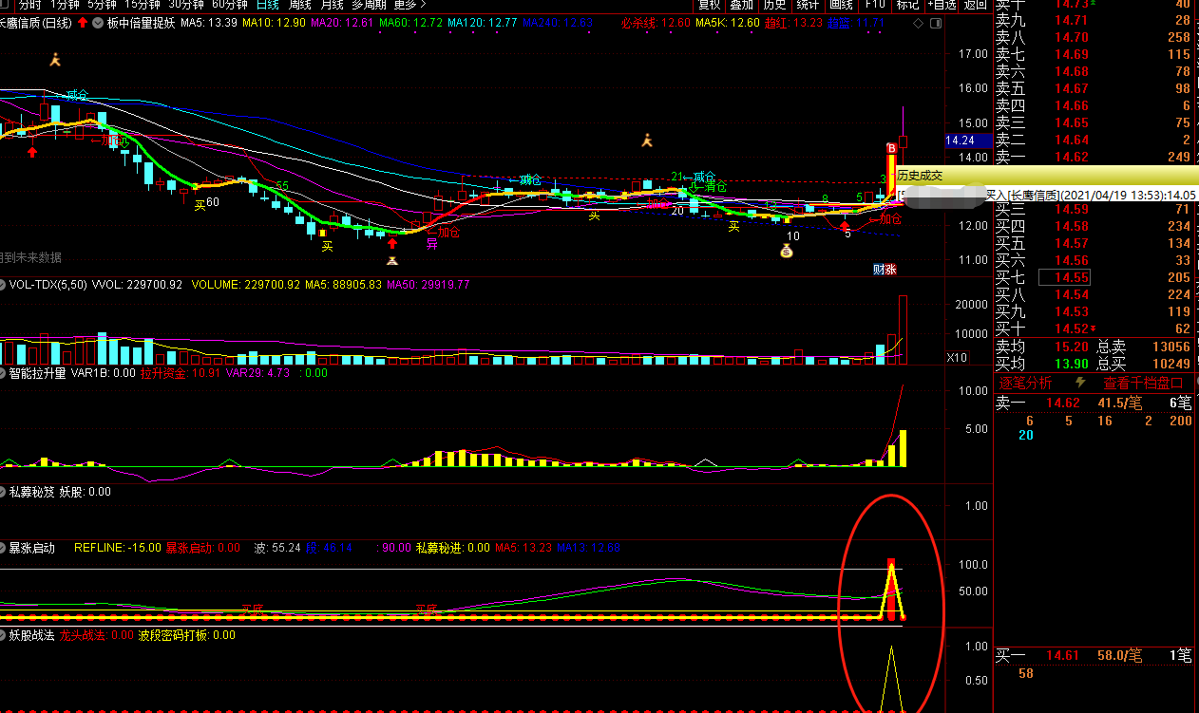Click the lightning bolt icon beside 逐笔分析
The image size is (1199, 713).
(1080, 383)
